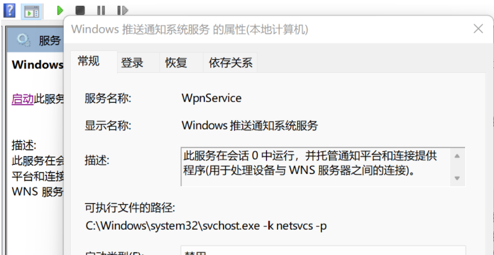Screen dimensions: 494x255
Task: Select the 恢复 tab
Action: point(176,62)
